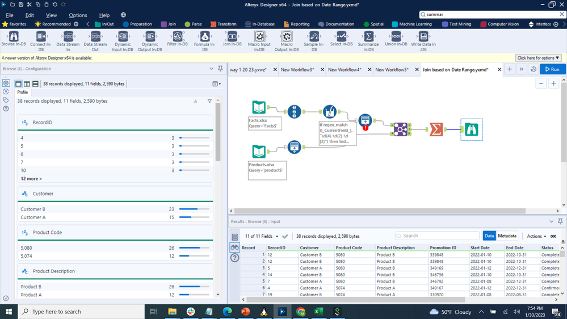Viewport: 567px width, 319px height.
Task: Select the Macro Input In-DB tool
Action: (259, 41)
